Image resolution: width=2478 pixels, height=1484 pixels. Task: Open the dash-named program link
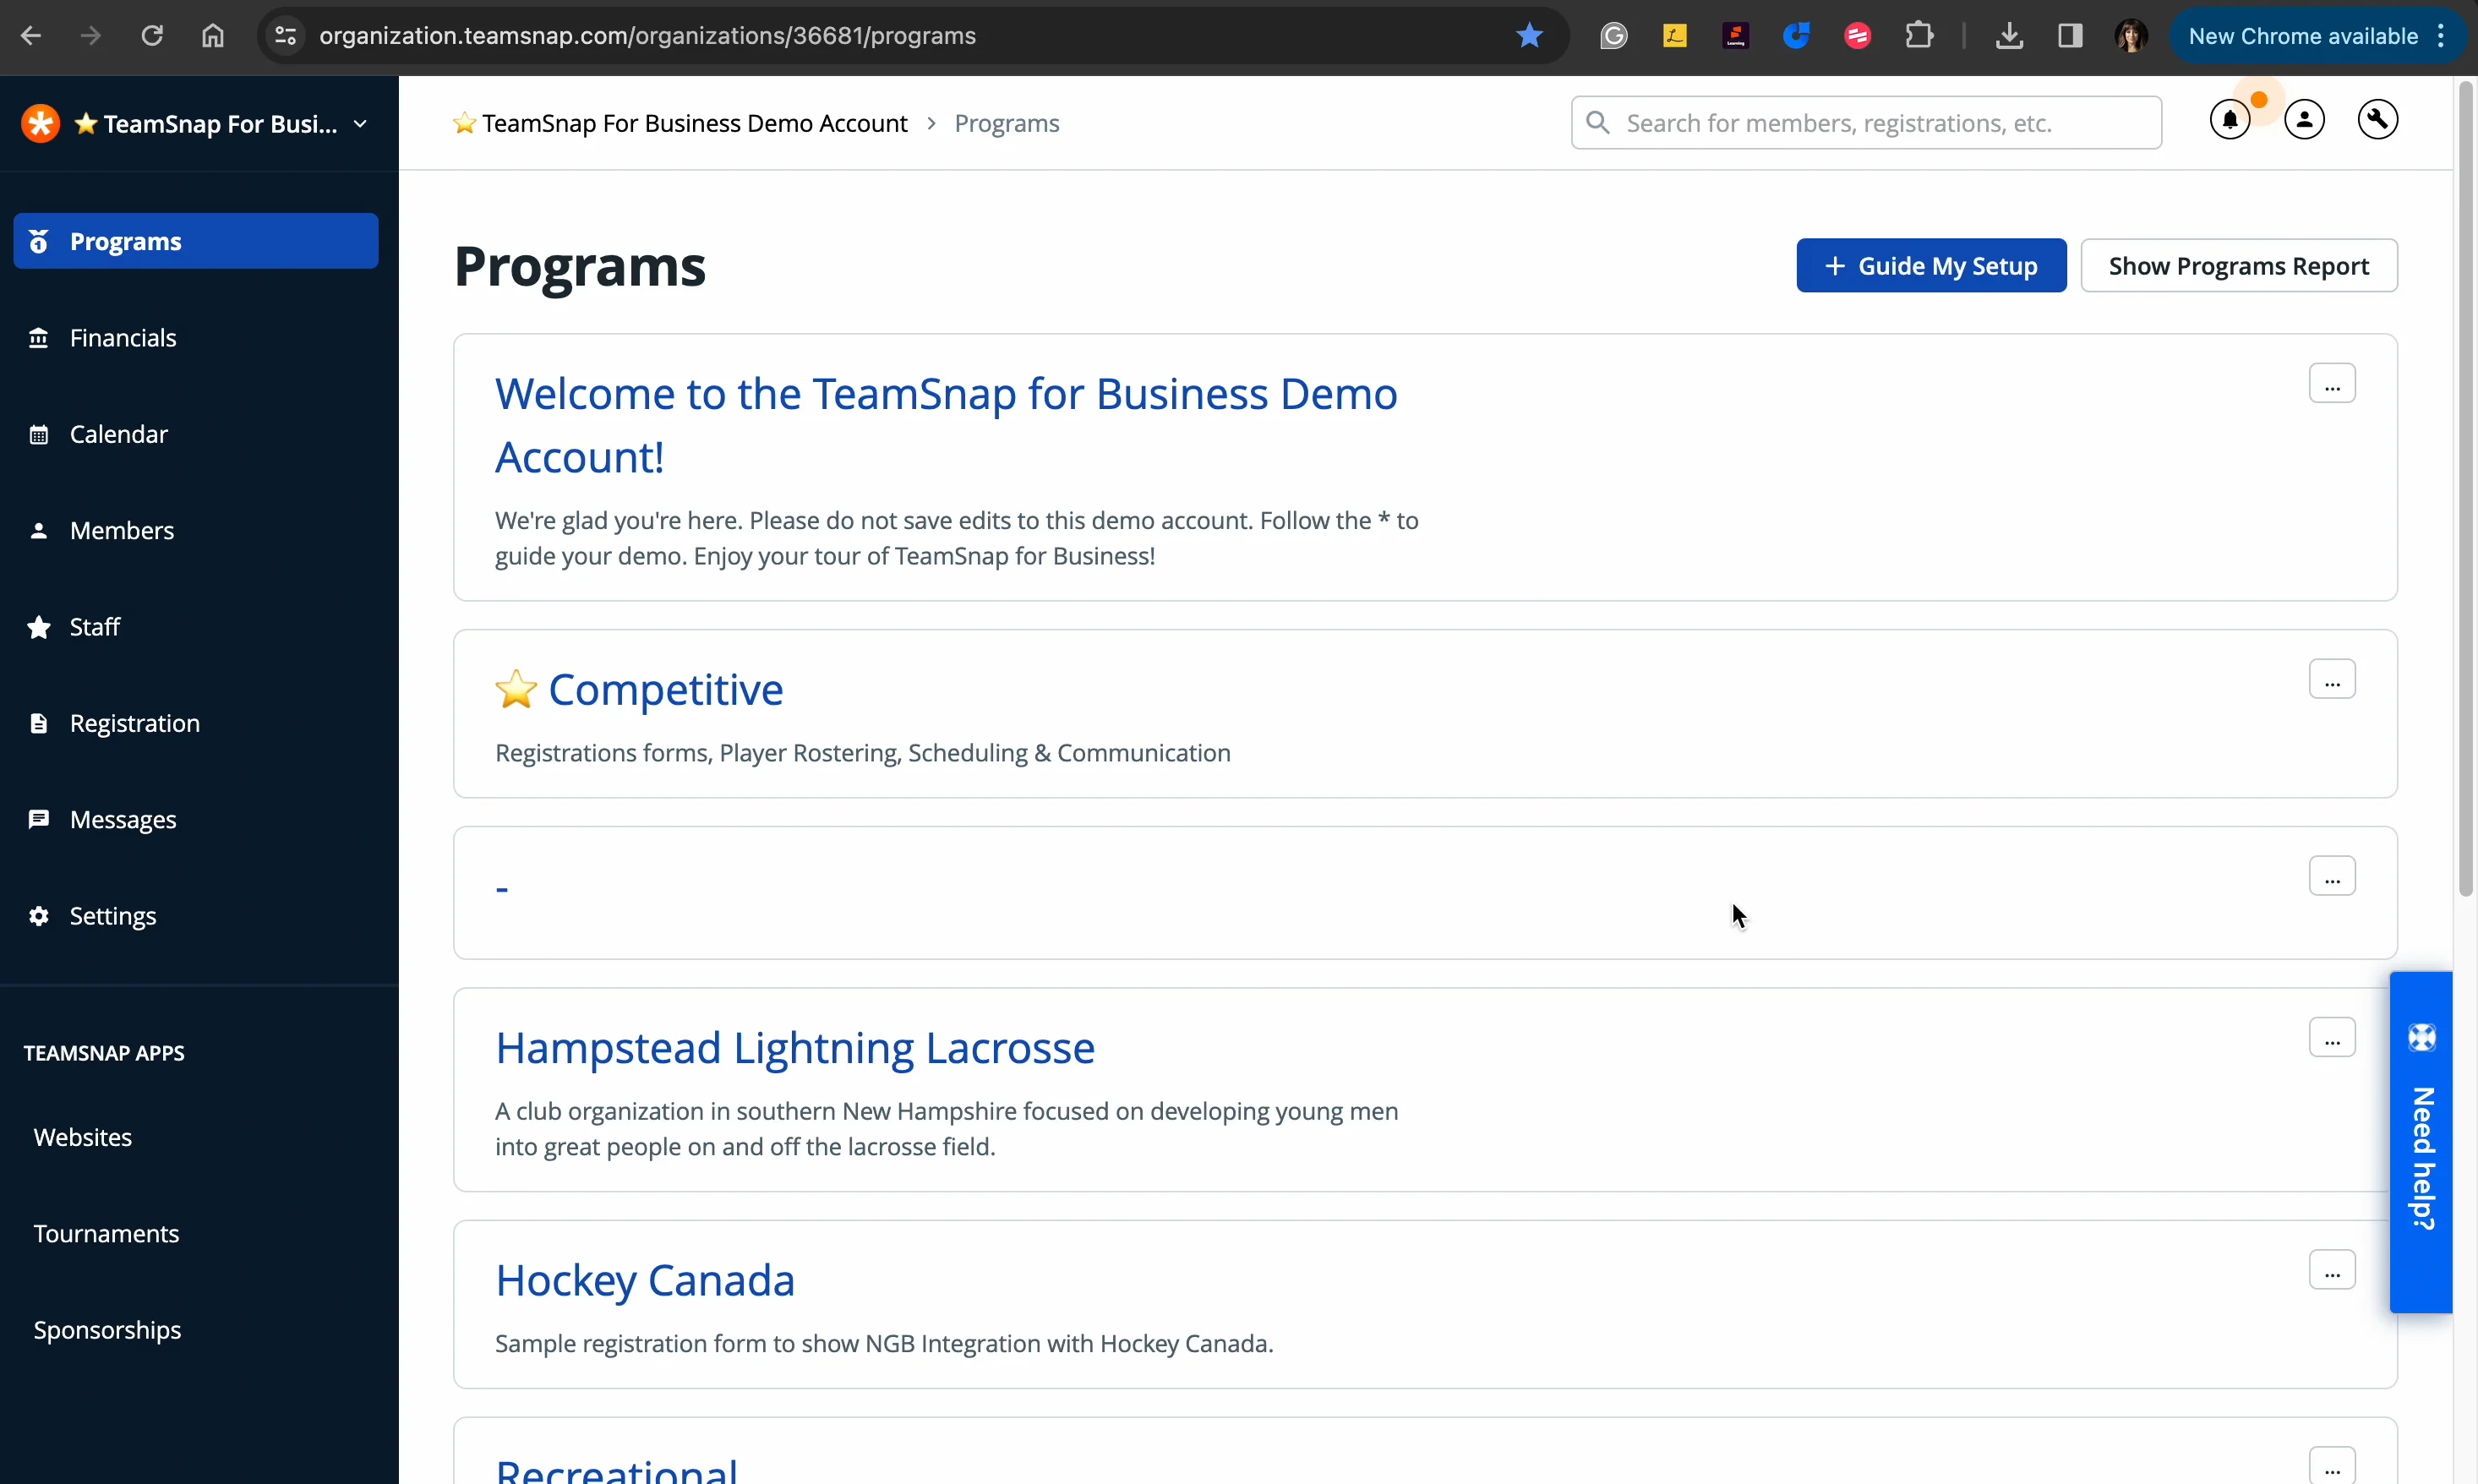502,888
